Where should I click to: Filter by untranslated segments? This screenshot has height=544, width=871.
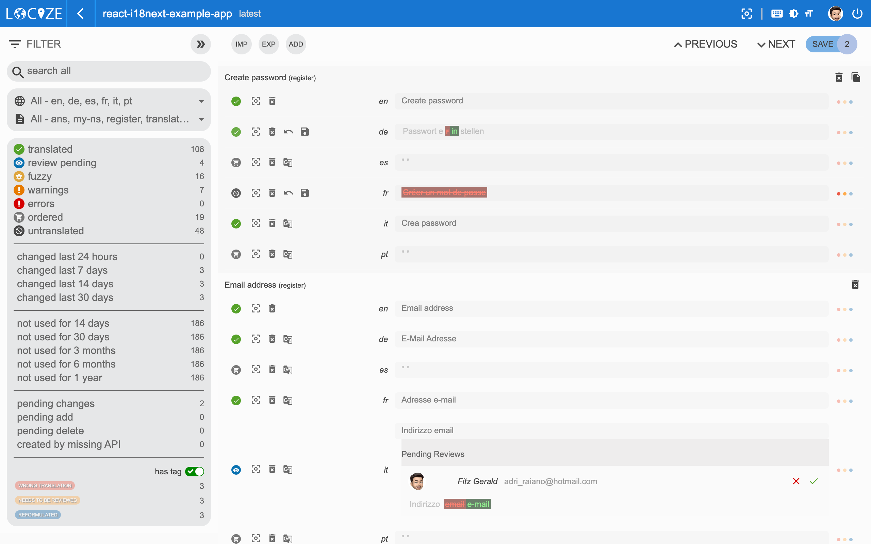[x=56, y=231]
